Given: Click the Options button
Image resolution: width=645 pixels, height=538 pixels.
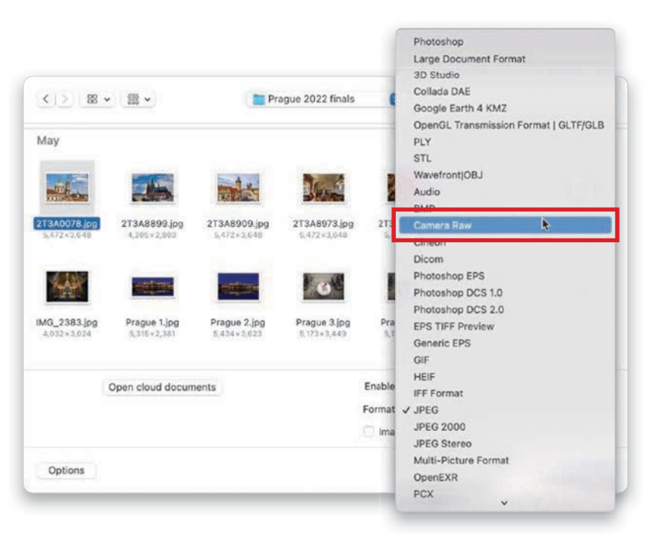Looking at the screenshot, I should (x=66, y=471).
